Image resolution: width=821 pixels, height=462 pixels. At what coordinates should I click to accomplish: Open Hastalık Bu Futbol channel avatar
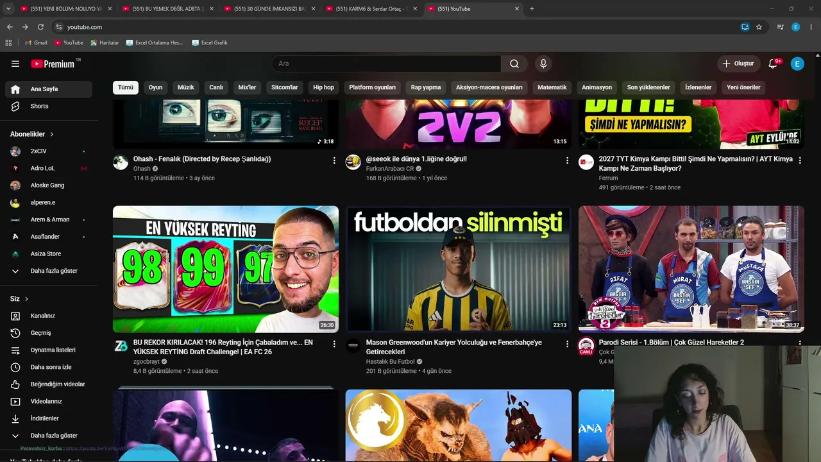point(353,345)
